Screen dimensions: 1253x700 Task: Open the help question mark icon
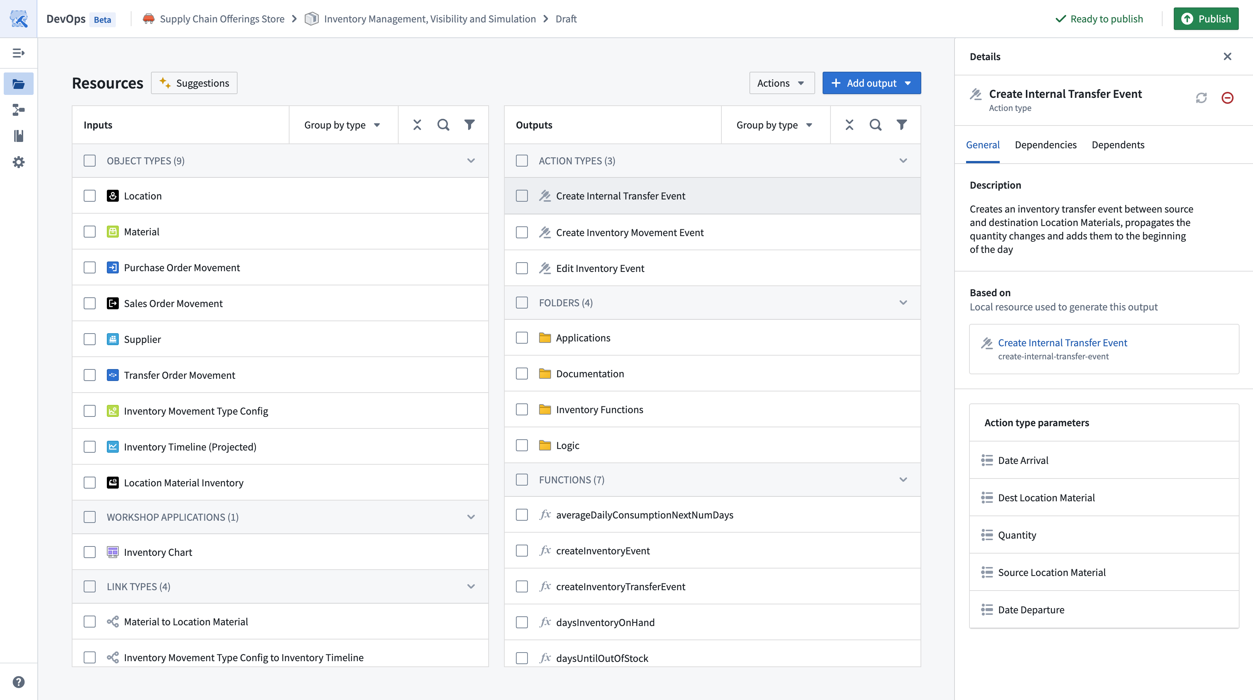click(x=18, y=682)
